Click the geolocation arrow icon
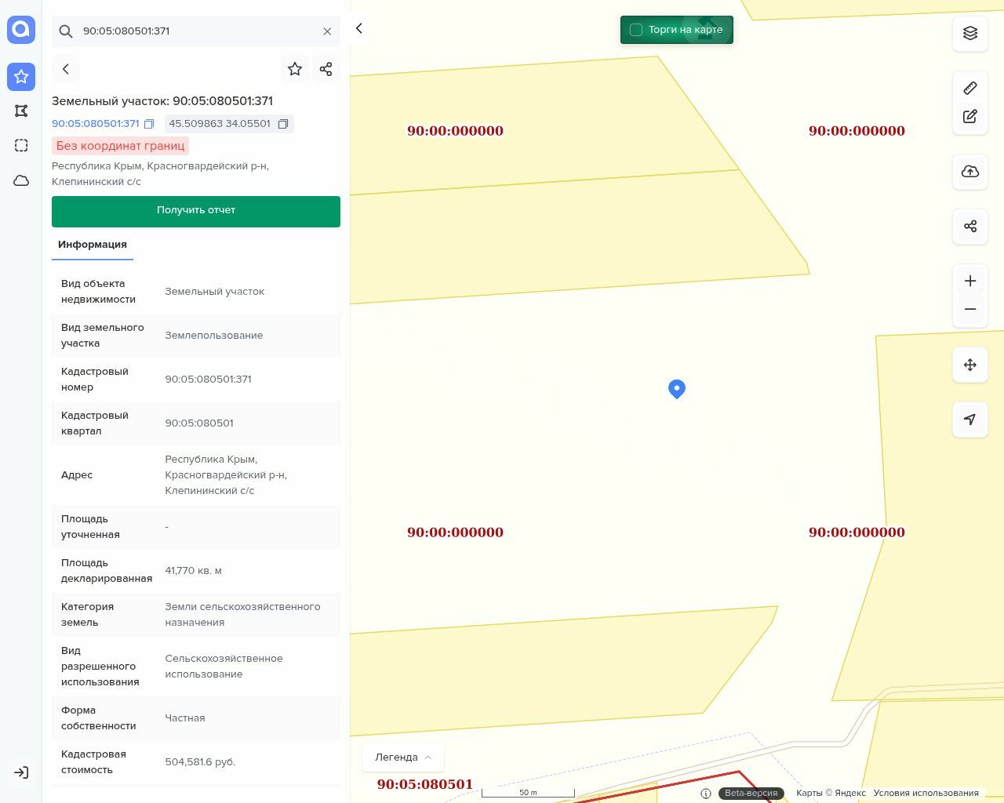Viewport: 1004px width, 803px height. [x=969, y=420]
